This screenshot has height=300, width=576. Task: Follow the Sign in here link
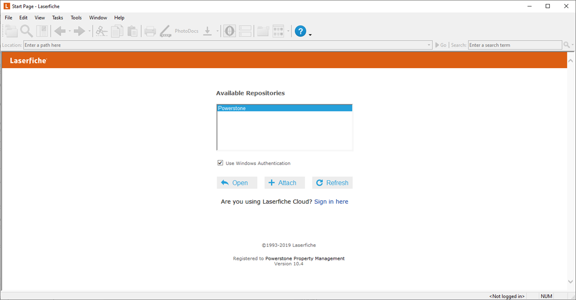coord(331,202)
